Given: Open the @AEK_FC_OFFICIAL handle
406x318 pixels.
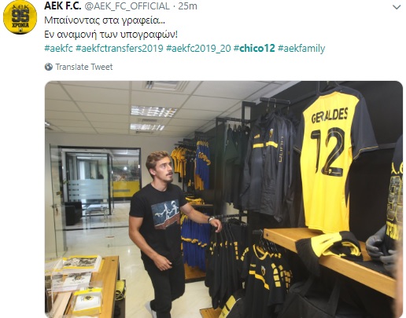Looking at the screenshot, I should click(127, 6).
